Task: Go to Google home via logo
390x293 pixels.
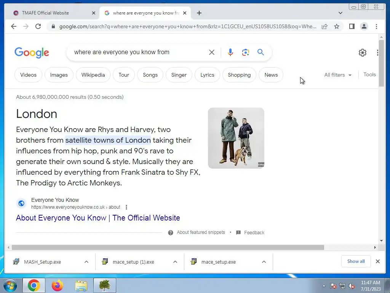Action: point(32,53)
